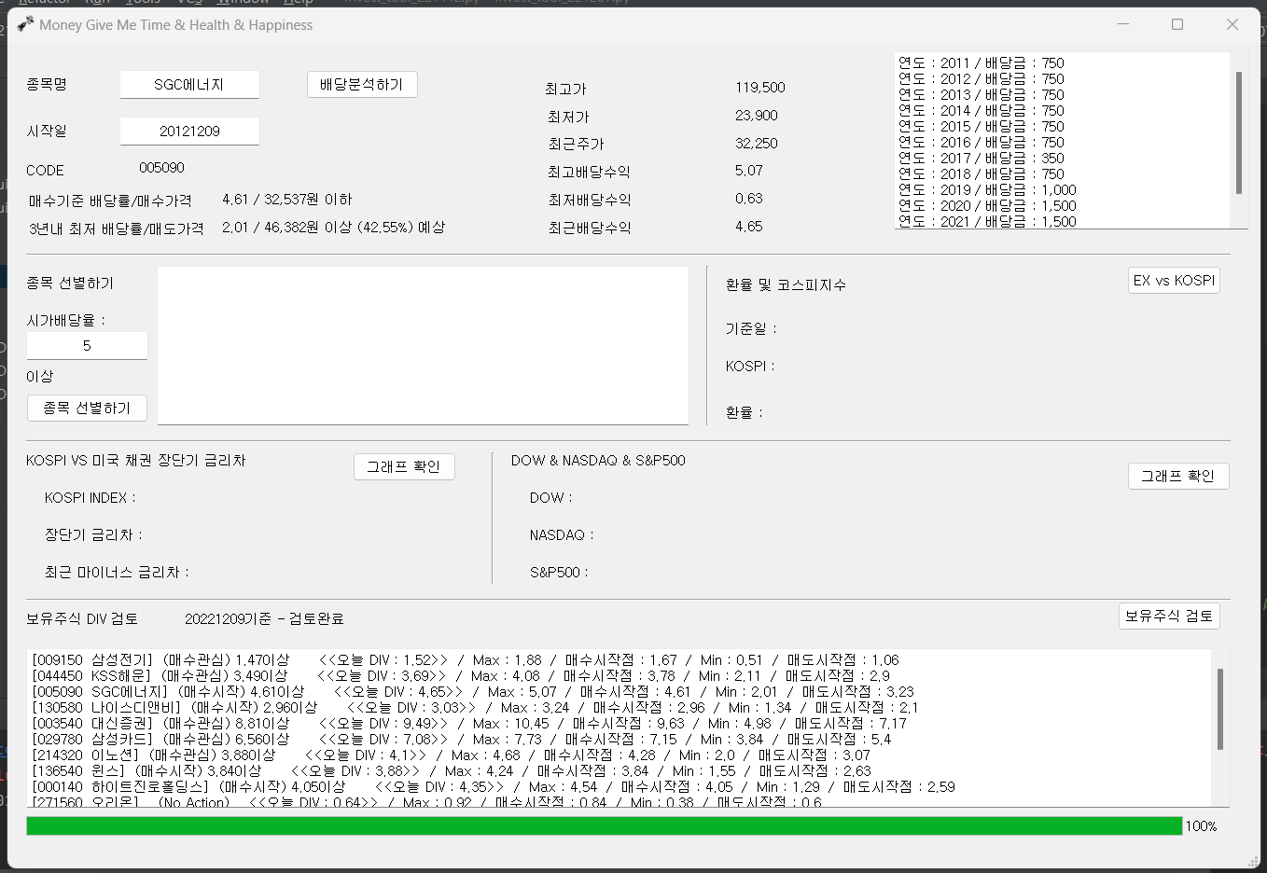Click the [136540 윈스] row
This screenshot has width=1267, height=873.
pos(452,770)
